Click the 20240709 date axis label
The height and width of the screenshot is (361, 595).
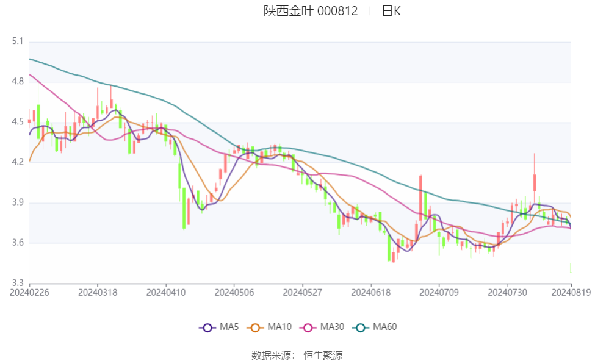(439, 293)
